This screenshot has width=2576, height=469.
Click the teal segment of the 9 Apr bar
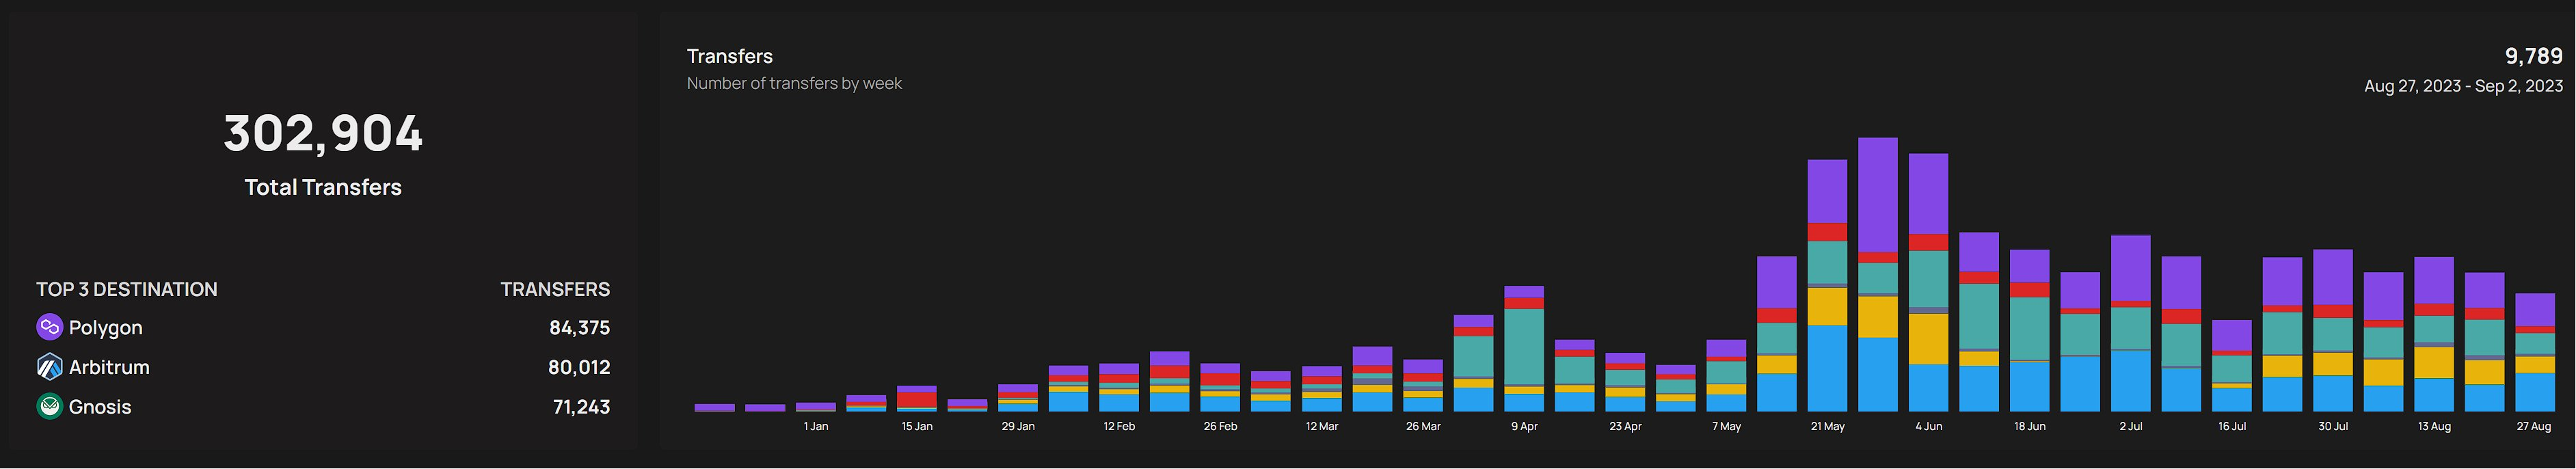[x=1523, y=346]
